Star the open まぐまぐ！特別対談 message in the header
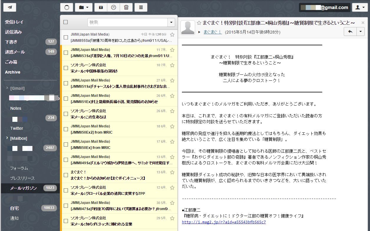Image resolution: width=370 pixels, height=231 pixels. tap(199, 23)
